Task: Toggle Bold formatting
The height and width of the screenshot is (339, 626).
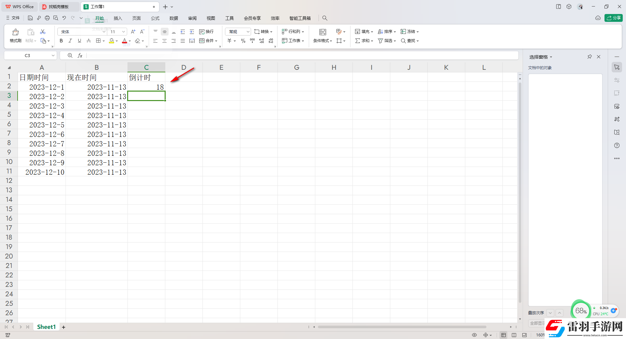Action: coord(61,41)
